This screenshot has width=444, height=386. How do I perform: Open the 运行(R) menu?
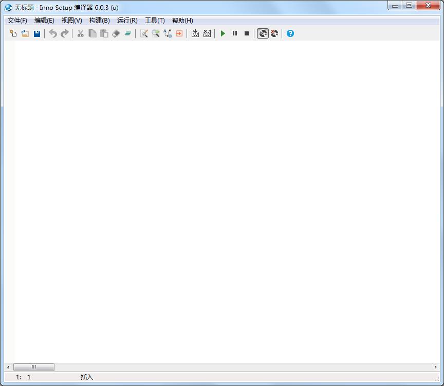point(127,21)
